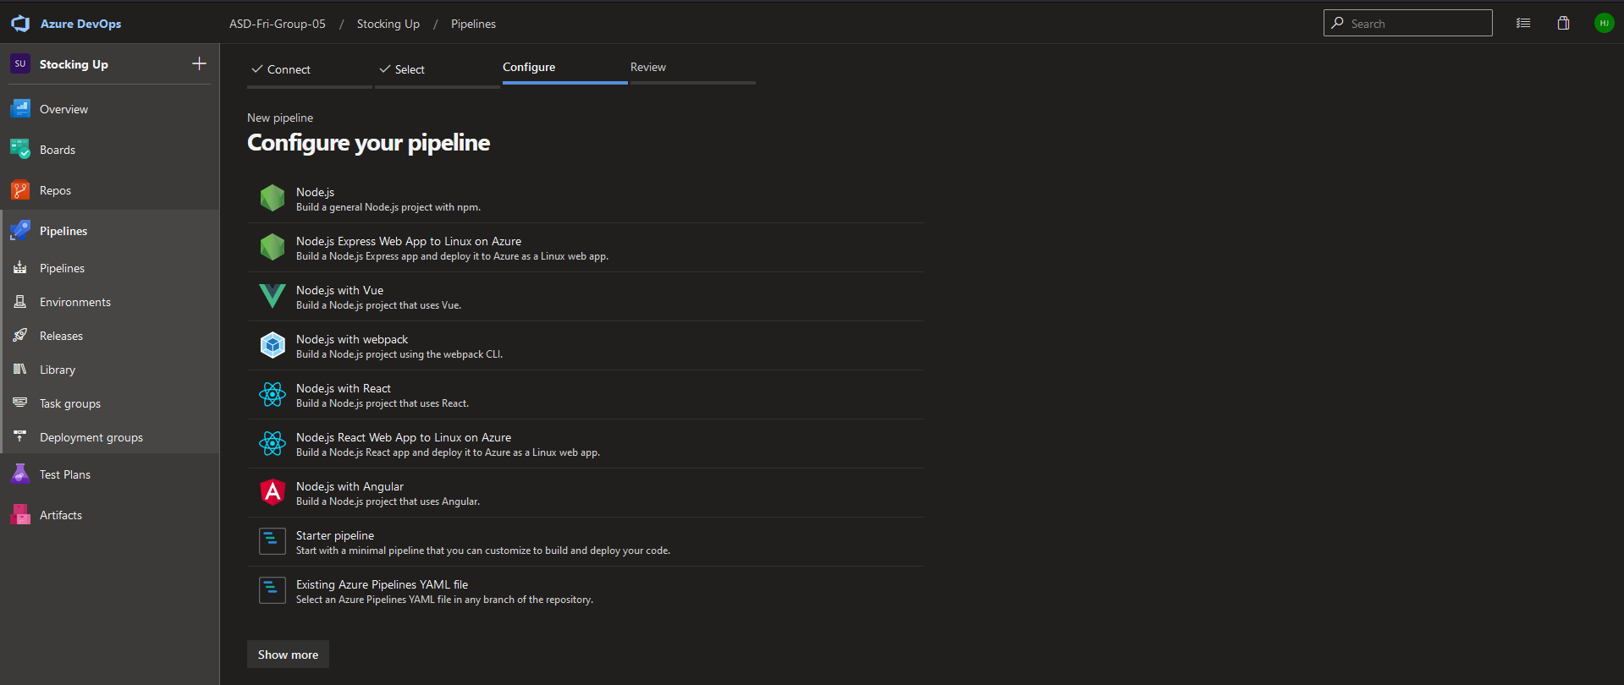The height and width of the screenshot is (685, 1624).
Task: Open the work items list icon in header
Action: coord(1523,24)
